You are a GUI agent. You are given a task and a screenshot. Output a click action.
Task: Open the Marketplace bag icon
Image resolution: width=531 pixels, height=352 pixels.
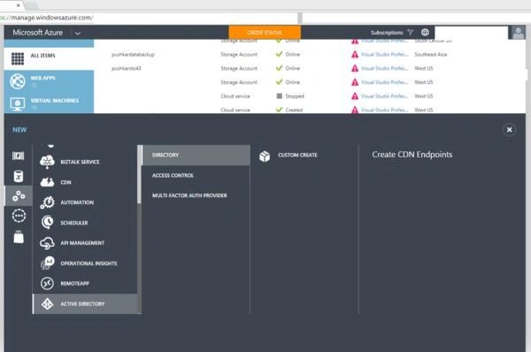[19, 237]
